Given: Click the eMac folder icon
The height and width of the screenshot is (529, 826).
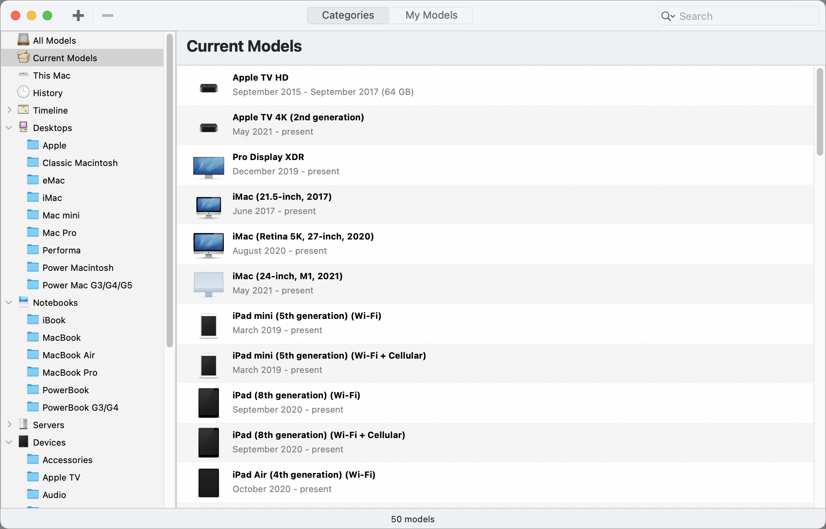Looking at the screenshot, I should (33, 180).
